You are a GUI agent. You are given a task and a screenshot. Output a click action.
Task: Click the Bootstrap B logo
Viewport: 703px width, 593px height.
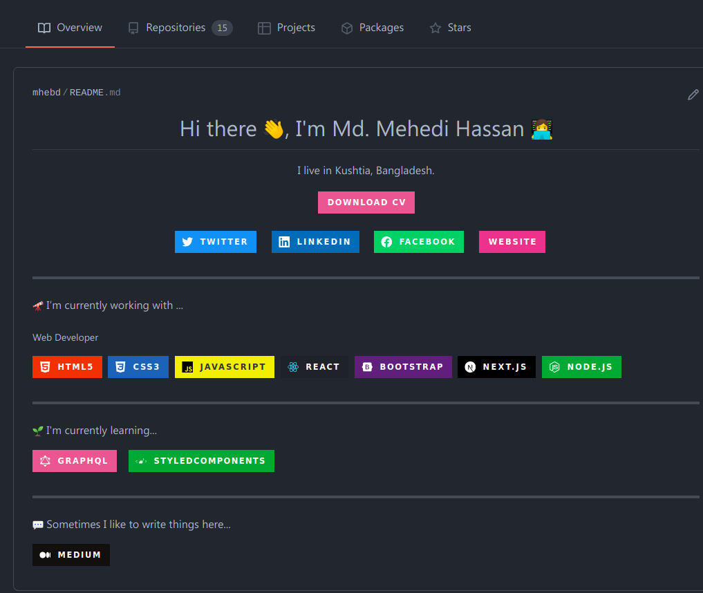coord(367,367)
